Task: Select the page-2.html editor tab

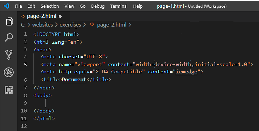Action: pyautogui.click(x=44, y=16)
